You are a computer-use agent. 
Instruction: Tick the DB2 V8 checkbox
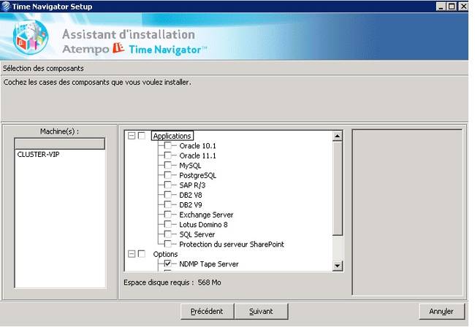(x=168, y=195)
